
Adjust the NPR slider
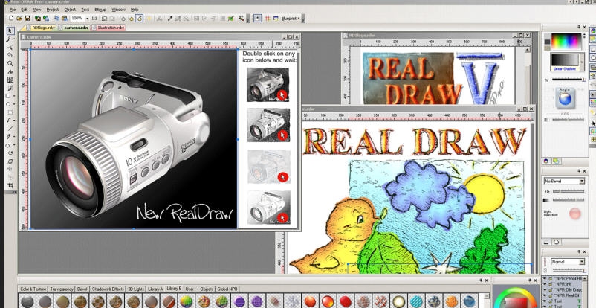pyautogui.click(x=568, y=120)
